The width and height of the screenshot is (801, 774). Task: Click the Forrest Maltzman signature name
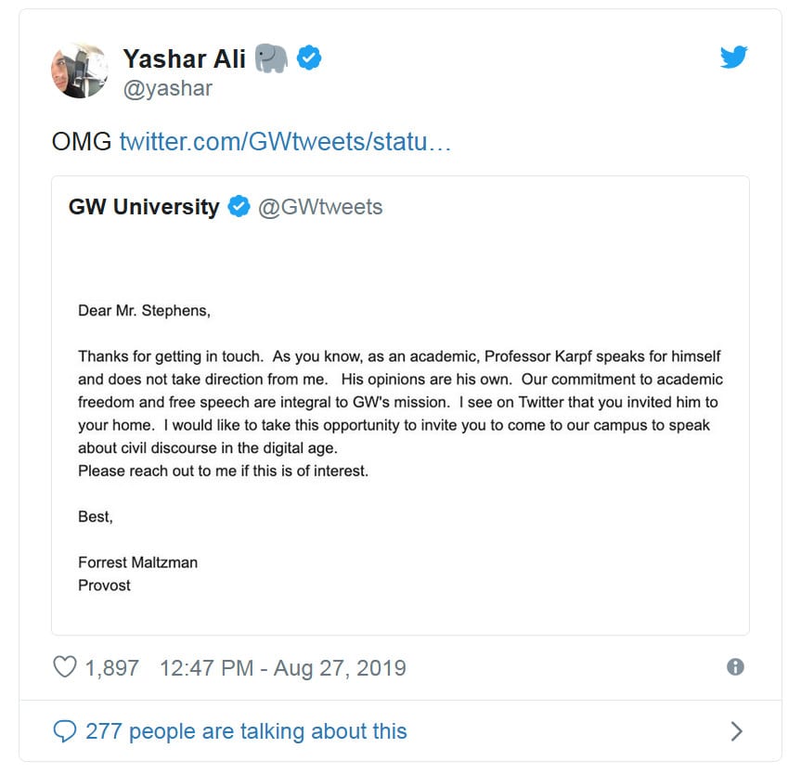pos(137,561)
